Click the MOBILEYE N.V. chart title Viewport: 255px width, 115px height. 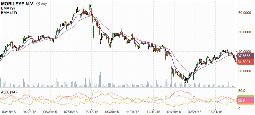tap(17, 4)
